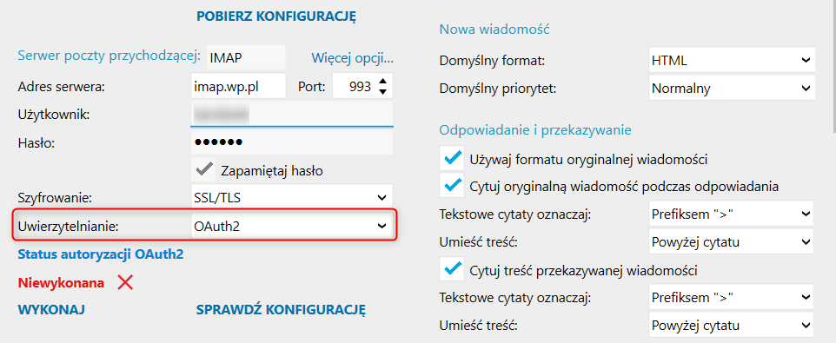This screenshot has width=836, height=343.
Task: Increase the port number with up arrow
Action: (x=382, y=82)
